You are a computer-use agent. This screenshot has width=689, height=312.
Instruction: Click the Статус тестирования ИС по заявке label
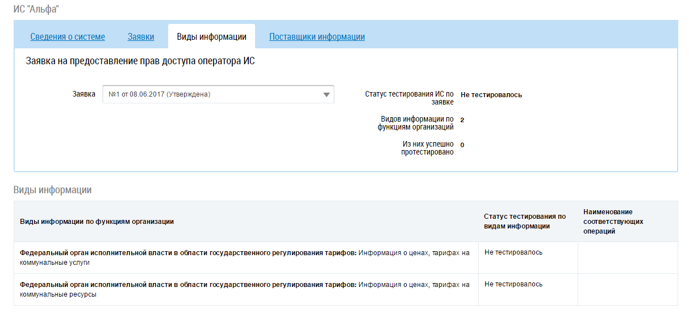pyautogui.click(x=410, y=98)
